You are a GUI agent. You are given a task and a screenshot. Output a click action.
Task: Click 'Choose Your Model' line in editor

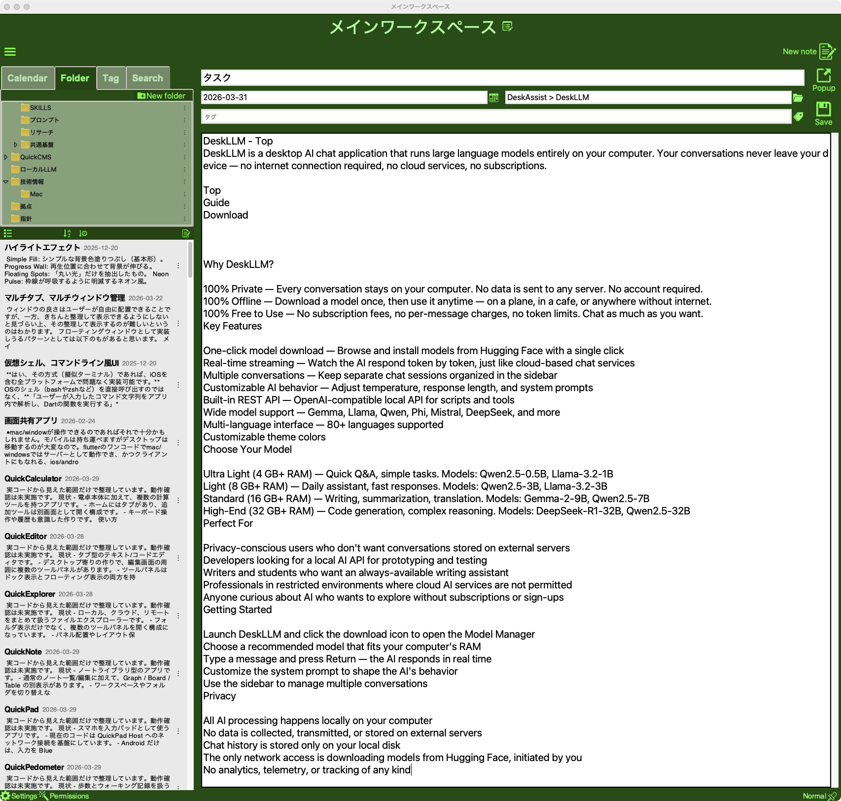pos(247,449)
